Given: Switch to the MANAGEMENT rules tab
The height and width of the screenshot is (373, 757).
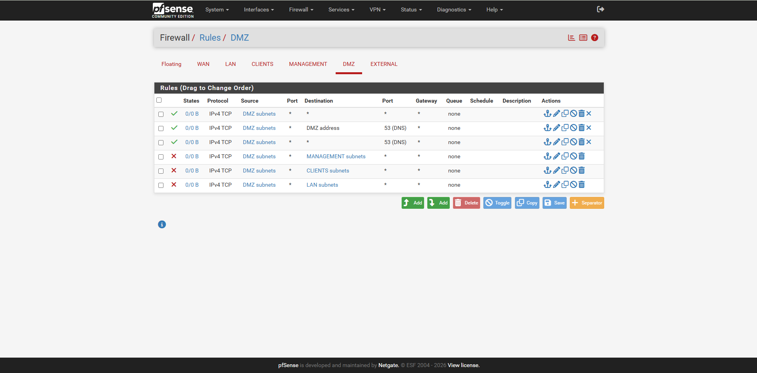Looking at the screenshot, I should coord(308,64).
